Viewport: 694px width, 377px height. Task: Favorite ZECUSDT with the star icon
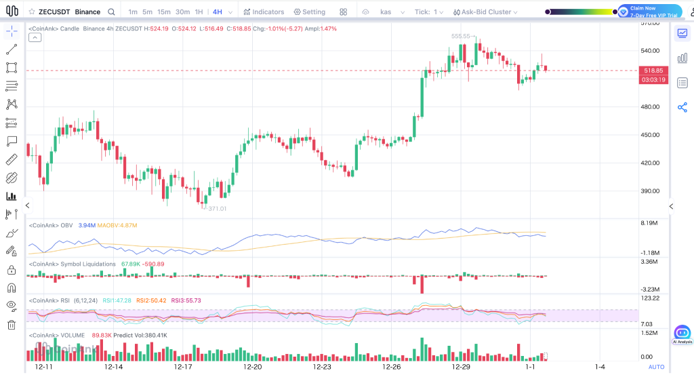click(x=32, y=12)
